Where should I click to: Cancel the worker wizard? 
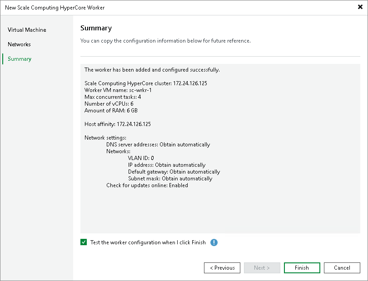pos(342,268)
